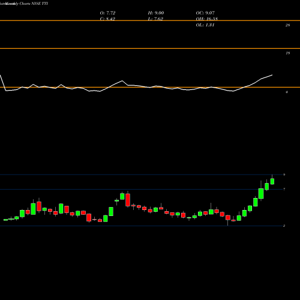Click the latest green candlestick at far right
Viewport: 300px width, 300px height.
click(272, 181)
